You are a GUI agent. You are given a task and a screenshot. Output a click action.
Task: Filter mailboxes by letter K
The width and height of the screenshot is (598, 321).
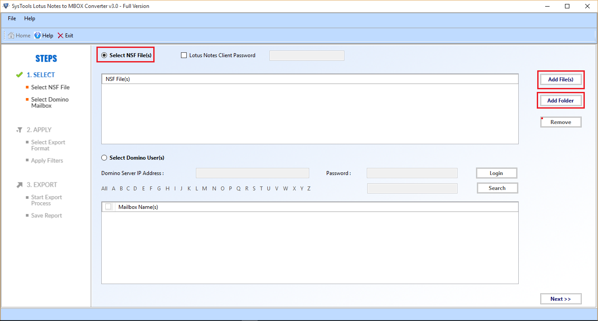[x=189, y=189]
